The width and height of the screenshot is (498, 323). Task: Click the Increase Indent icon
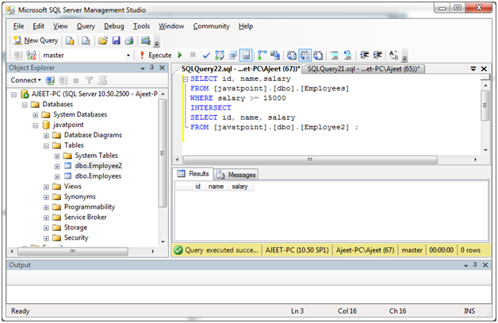pyautogui.click(x=377, y=56)
